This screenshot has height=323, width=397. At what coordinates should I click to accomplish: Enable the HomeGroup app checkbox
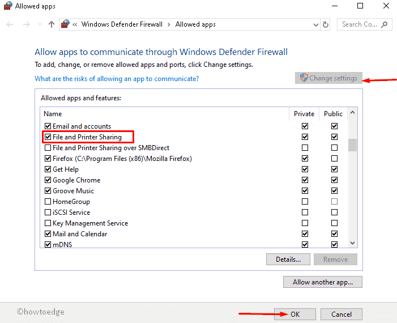click(x=48, y=202)
